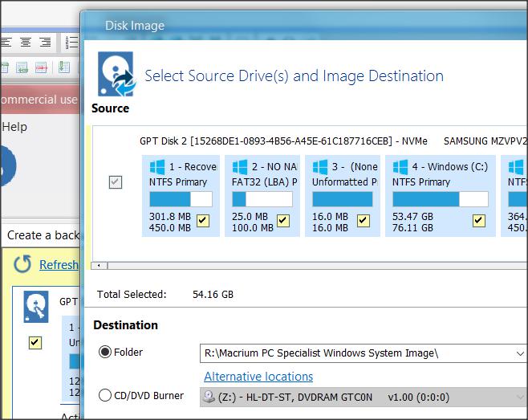528x420 pixels.
Task: Click the left arrow of source horizontal scrollbar
Action: pyautogui.click(x=99, y=266)
